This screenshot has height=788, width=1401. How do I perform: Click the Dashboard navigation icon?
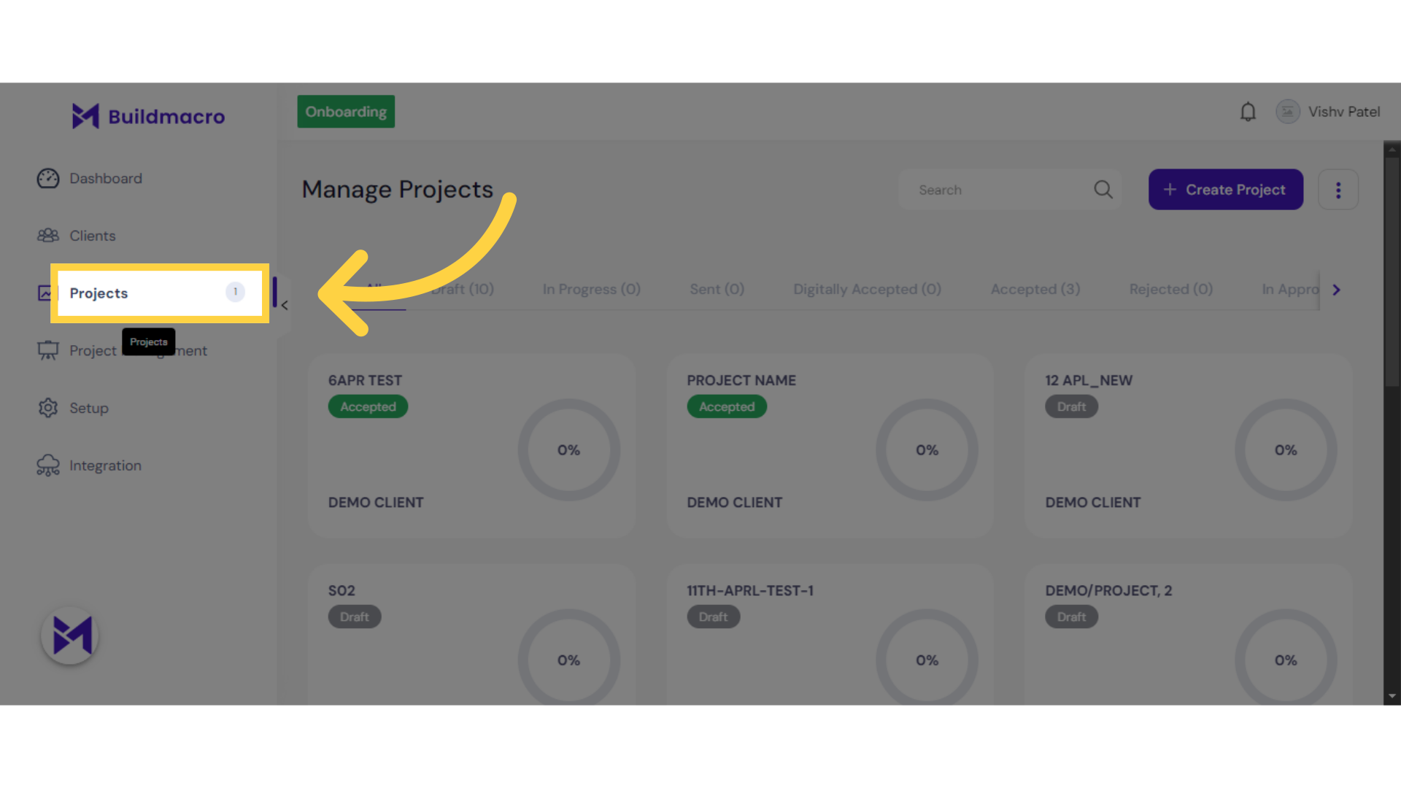pos(47,177)
